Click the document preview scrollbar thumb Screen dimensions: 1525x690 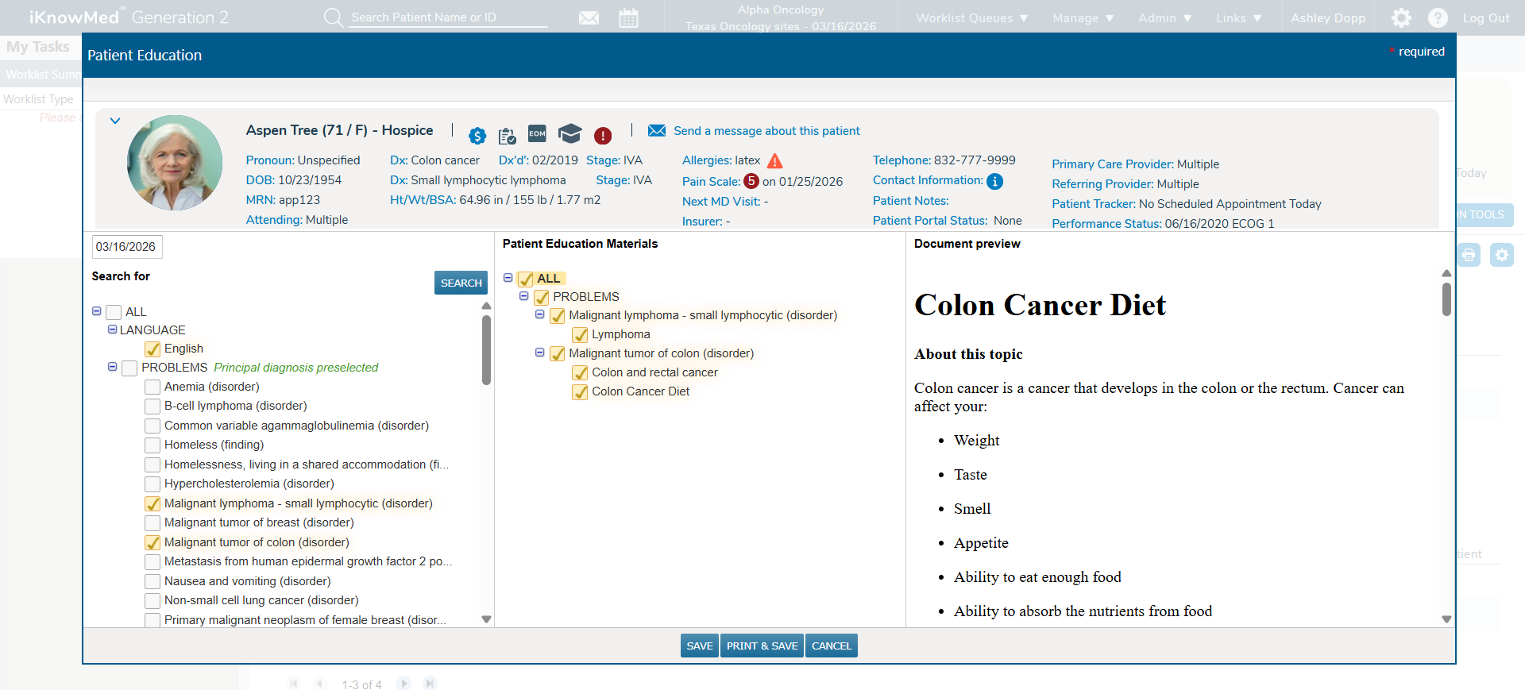1446,299
